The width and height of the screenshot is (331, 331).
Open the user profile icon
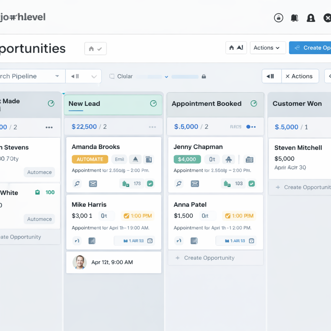311,18
